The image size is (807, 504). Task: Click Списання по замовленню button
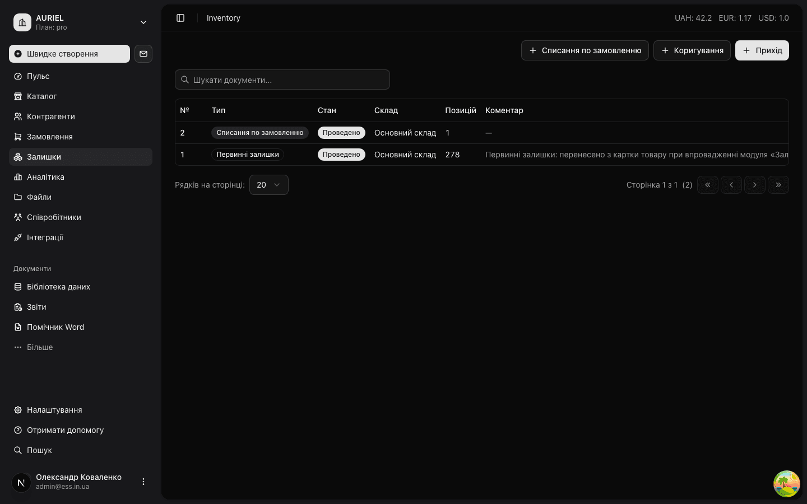[x=585, y=50]
